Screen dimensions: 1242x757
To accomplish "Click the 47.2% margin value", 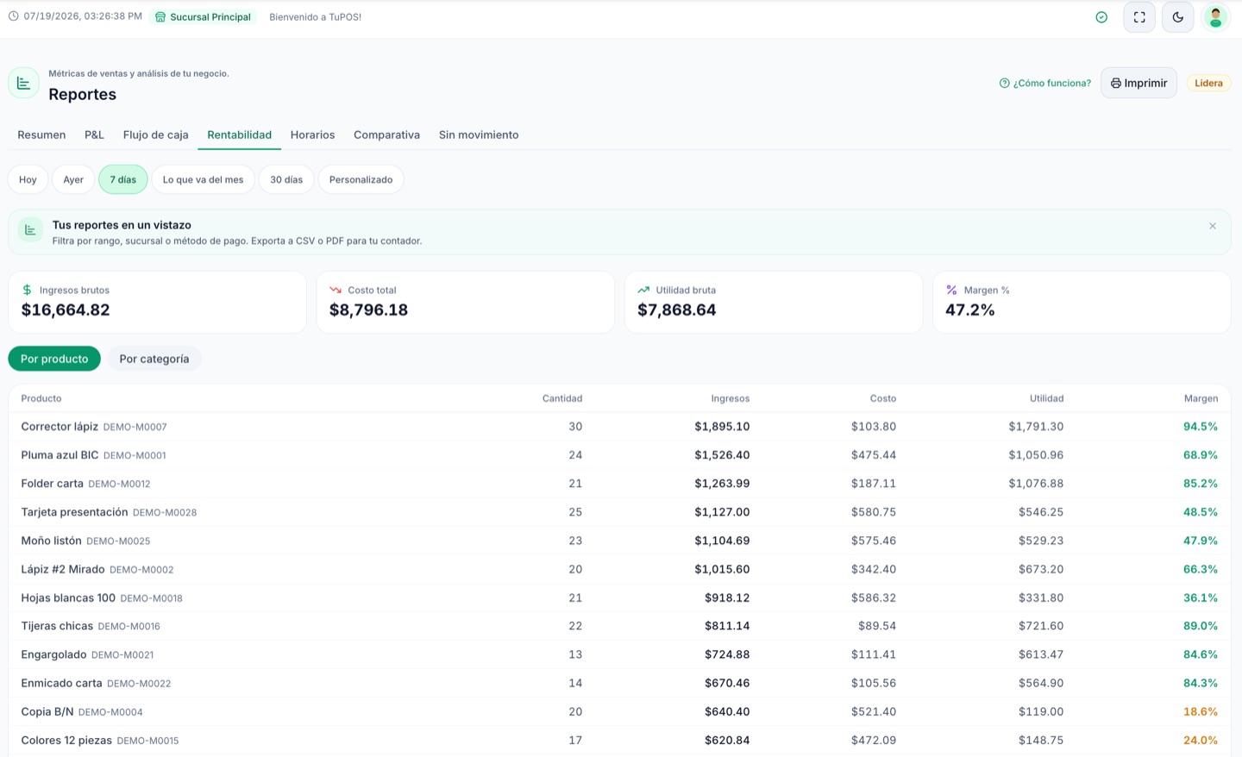I will 970,310.
